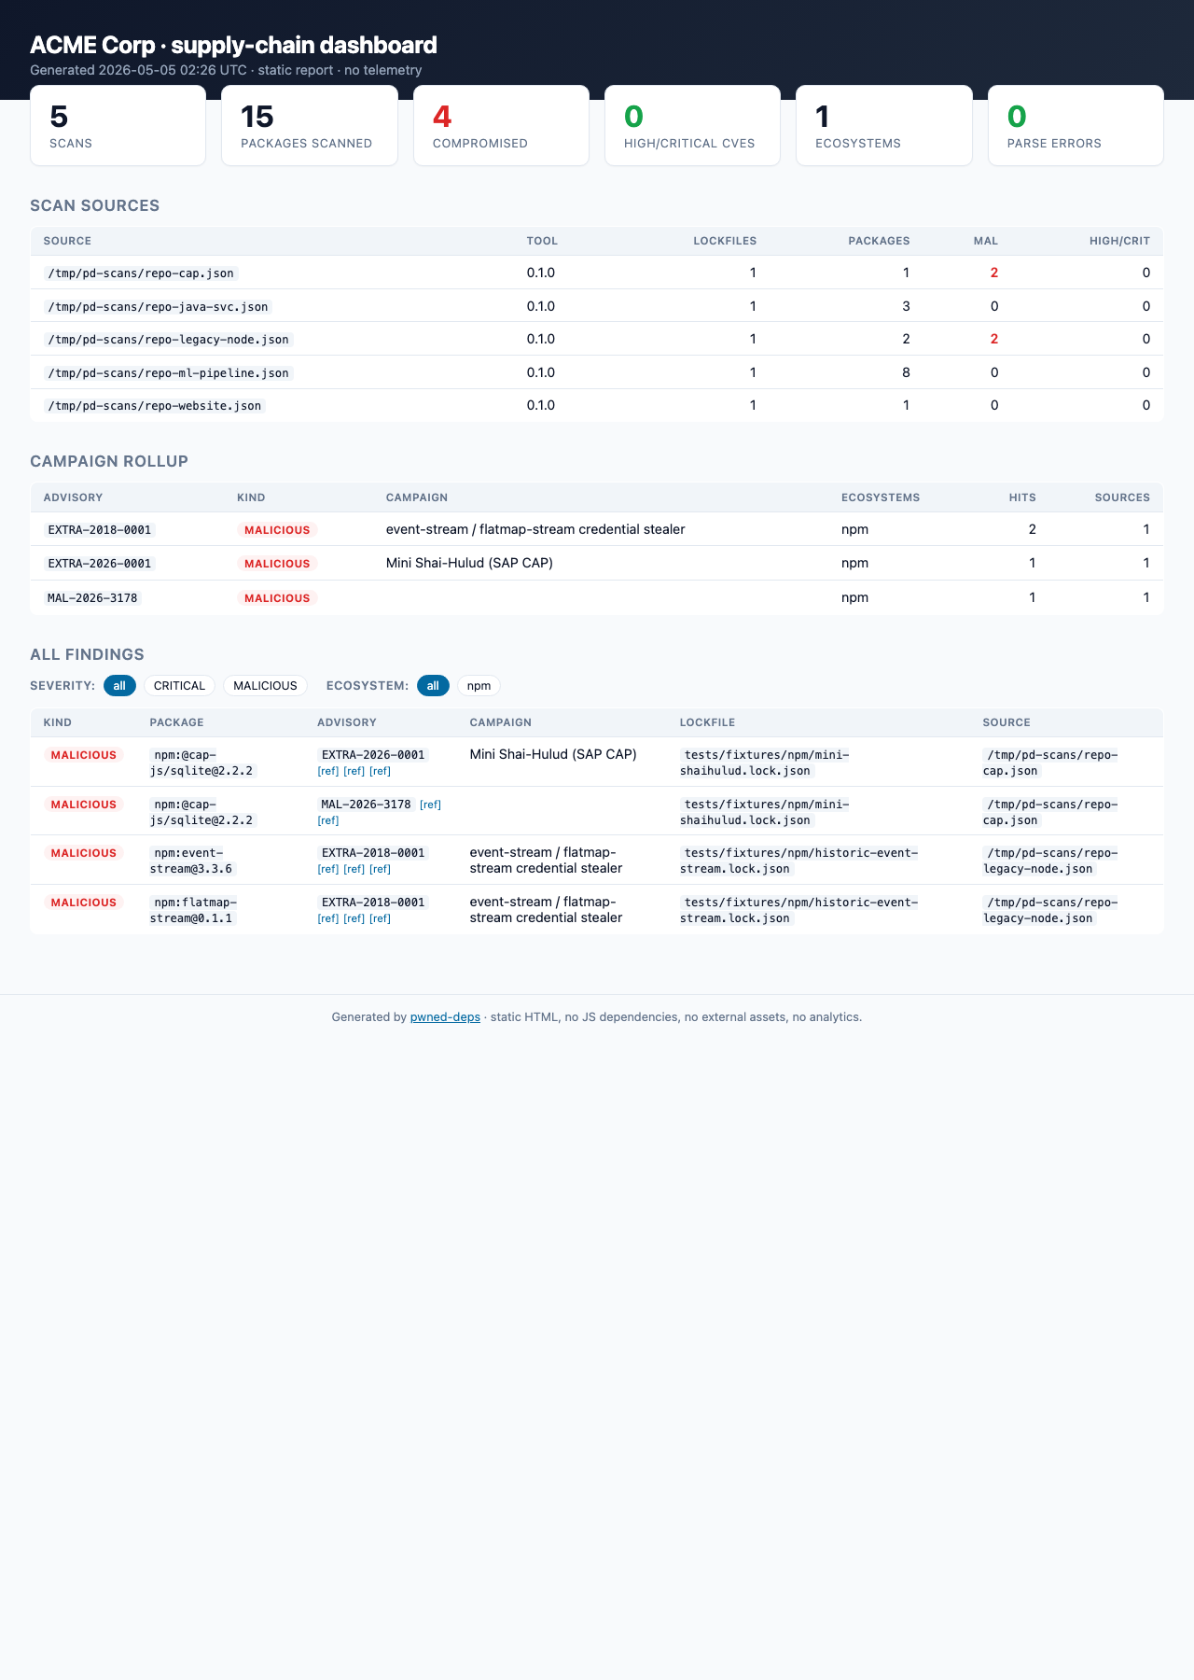Click the Ecosystems summary card
The image size is (1194, 1680).
click(x=884, y=126)
